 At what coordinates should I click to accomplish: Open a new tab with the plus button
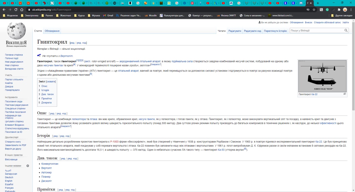(x=318, y=3)
